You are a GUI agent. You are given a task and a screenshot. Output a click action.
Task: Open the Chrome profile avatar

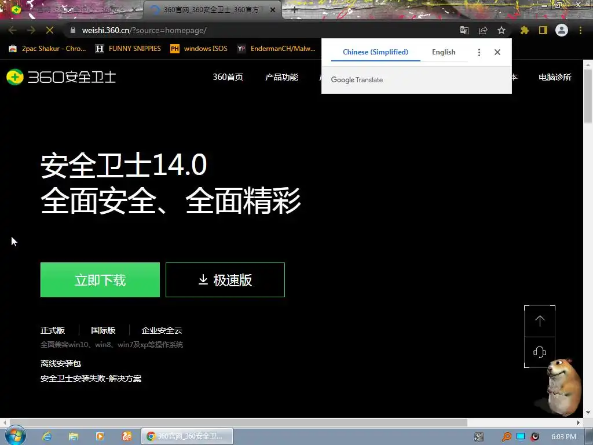(x=562, y=30)
